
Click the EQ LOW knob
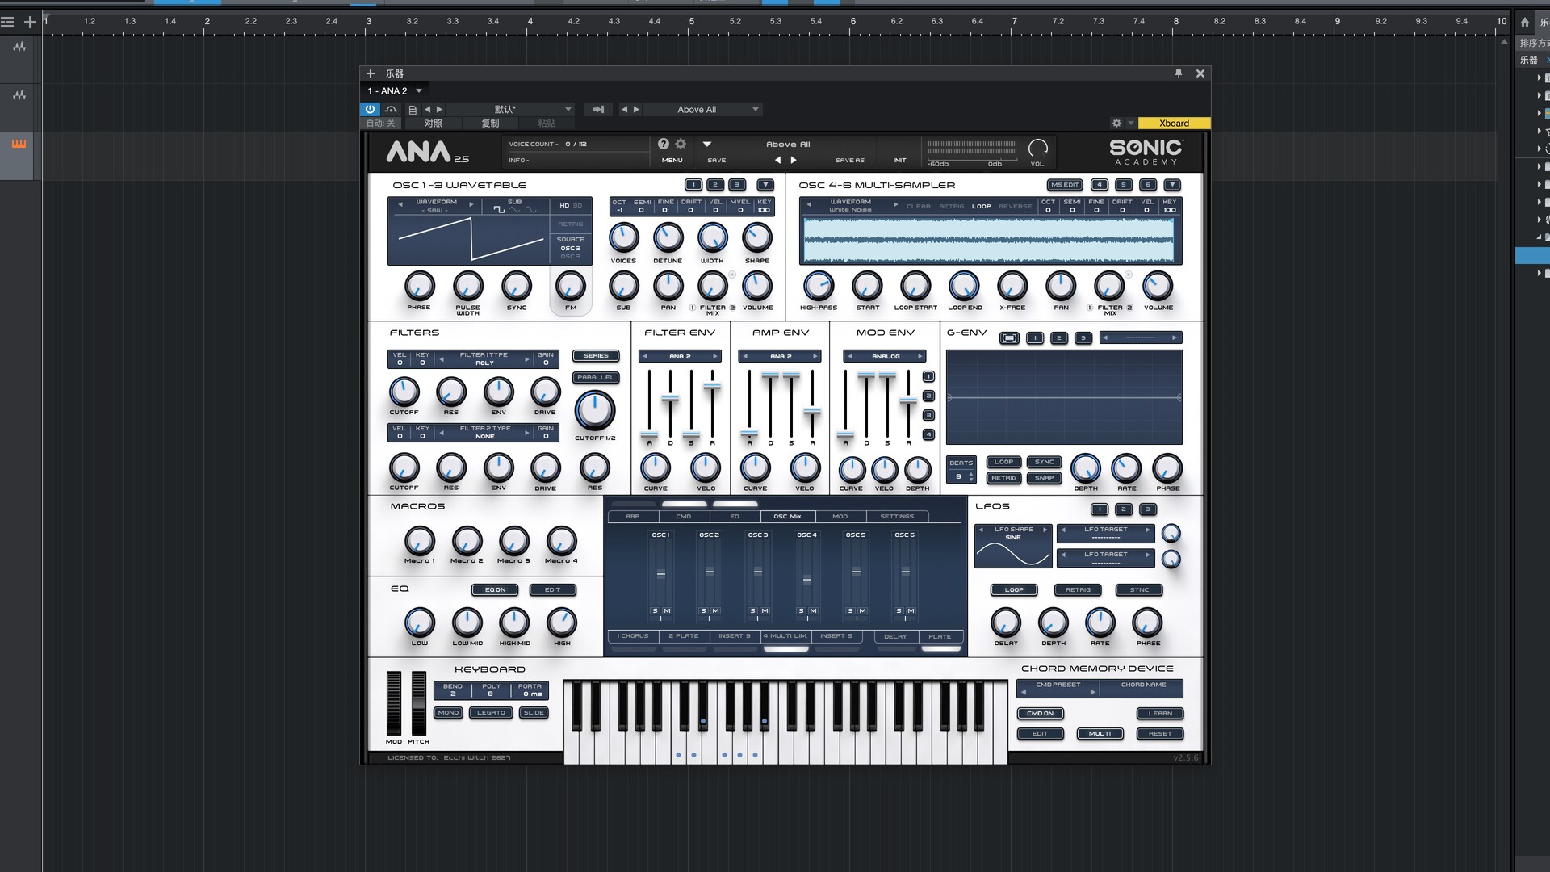coord(420,623)
